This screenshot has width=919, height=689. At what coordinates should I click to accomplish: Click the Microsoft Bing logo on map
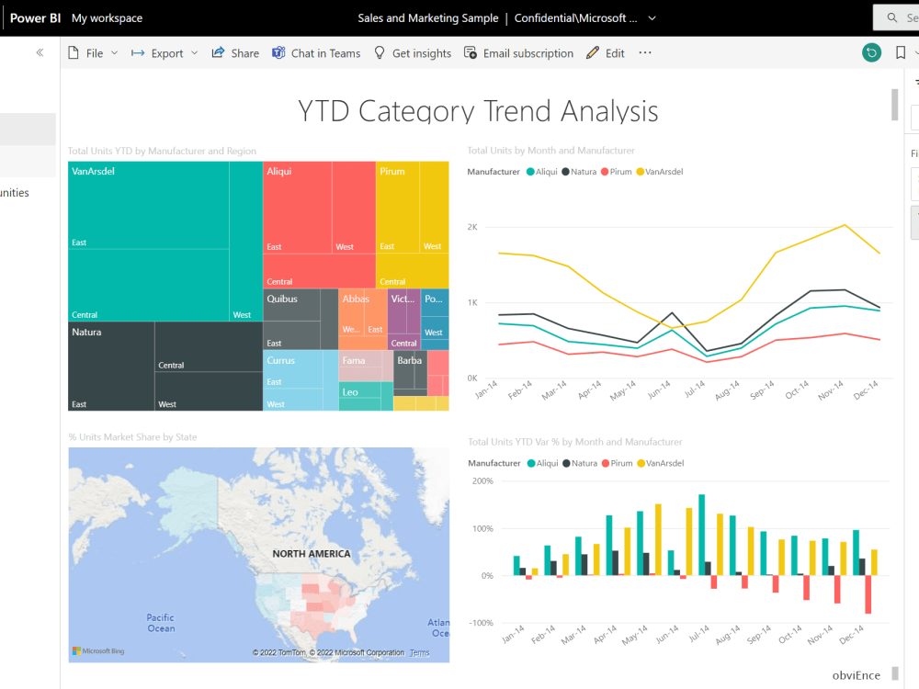tap(98, 651)
